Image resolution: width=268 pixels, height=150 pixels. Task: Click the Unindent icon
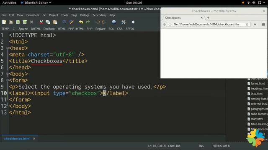point(98,22)
